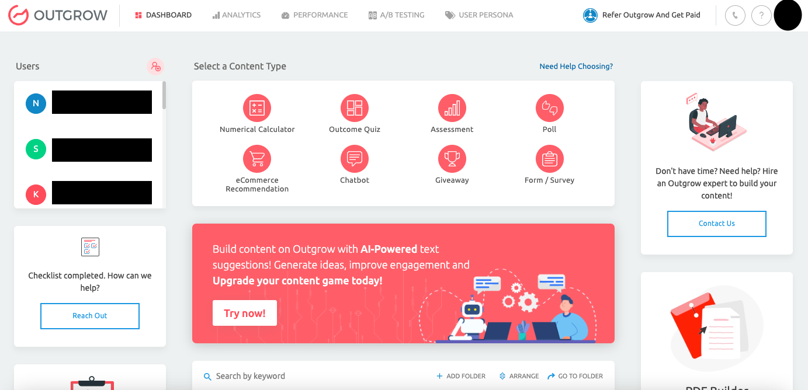The height and width of the screenshot is (390, 808).
Task: Open the Dashboard tab
Action: pyautogui.click(x=163, y=15)
